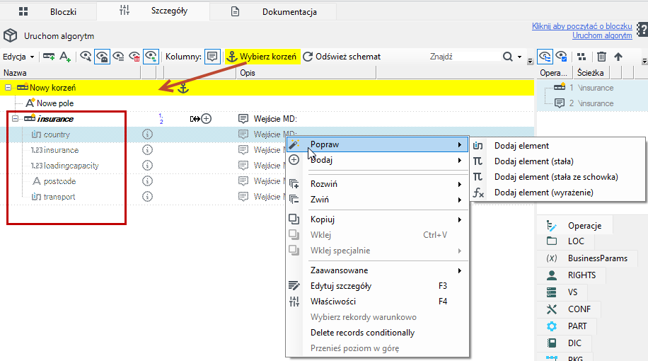Open the Uruchom algorytm link
This screenshot has height=361, width=648.
tap(602, 35)
